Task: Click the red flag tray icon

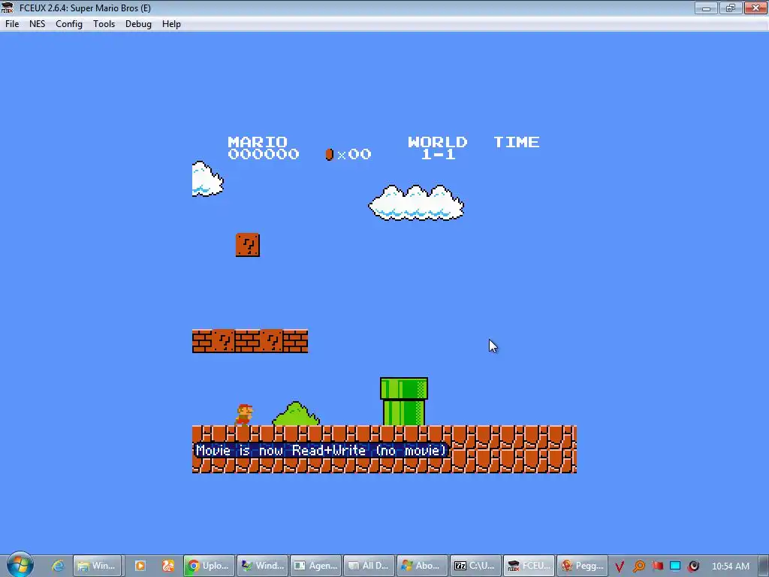Action: [657, 566]
